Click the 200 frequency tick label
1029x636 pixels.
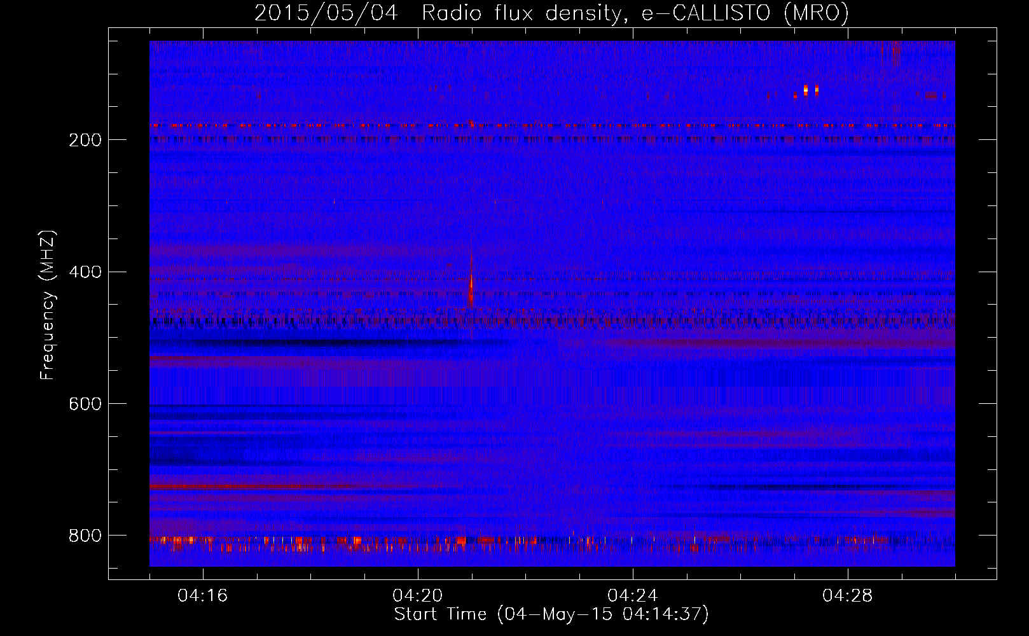tap(85, 140)
